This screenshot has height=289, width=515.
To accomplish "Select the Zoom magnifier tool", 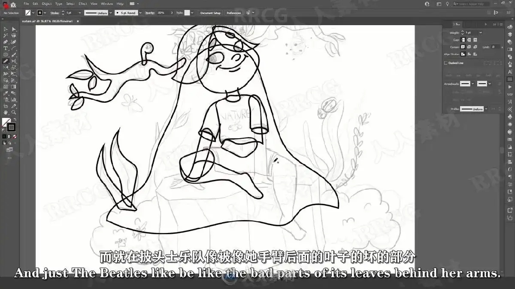I will pyautogui.click(x=14, y=113).
